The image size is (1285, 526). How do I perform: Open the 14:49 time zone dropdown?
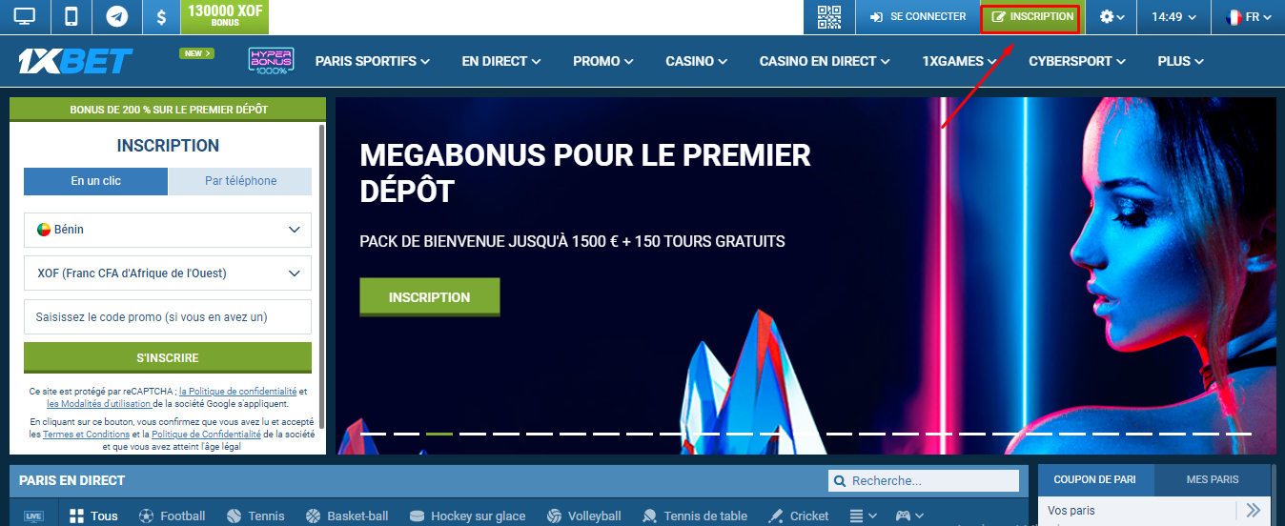(x=1173, y=16)
